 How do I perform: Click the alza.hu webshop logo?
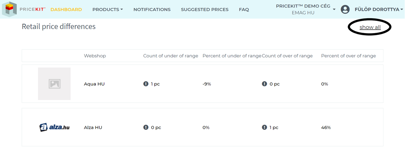click(x=54, y=127)
